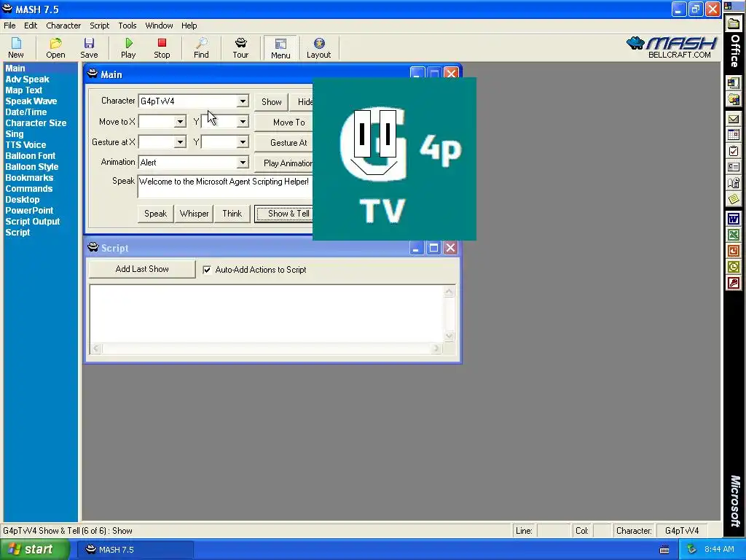Toggle Auto-Add Actions to Script checkbox
The image size is (746, 560).
coord(207,270)
